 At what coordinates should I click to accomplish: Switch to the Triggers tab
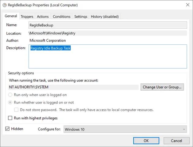coord(27,17)
